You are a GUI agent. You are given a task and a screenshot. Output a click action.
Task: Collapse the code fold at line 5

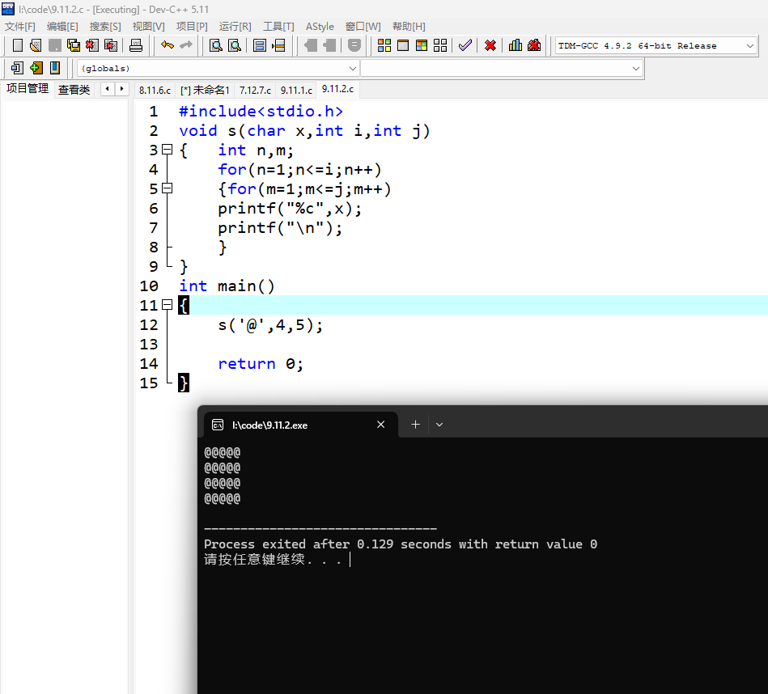[x=168, y=188]
